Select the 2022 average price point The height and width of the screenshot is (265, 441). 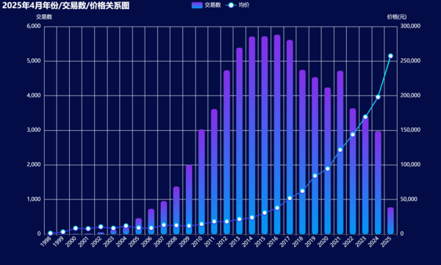coord(353,135)
